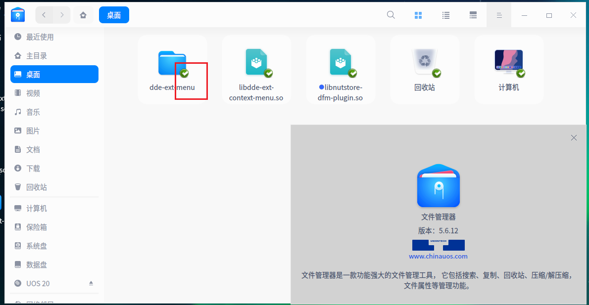Viewport: 589px width, 305px height.
Task: Close the 文件管理器 about dialog
Action: 574,138
